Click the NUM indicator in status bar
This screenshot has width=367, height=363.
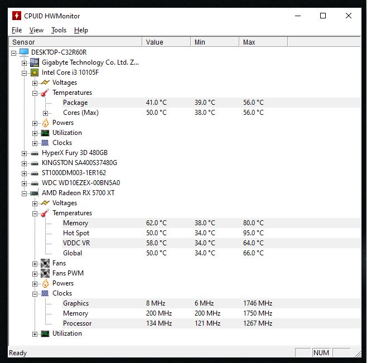[321, 353]
